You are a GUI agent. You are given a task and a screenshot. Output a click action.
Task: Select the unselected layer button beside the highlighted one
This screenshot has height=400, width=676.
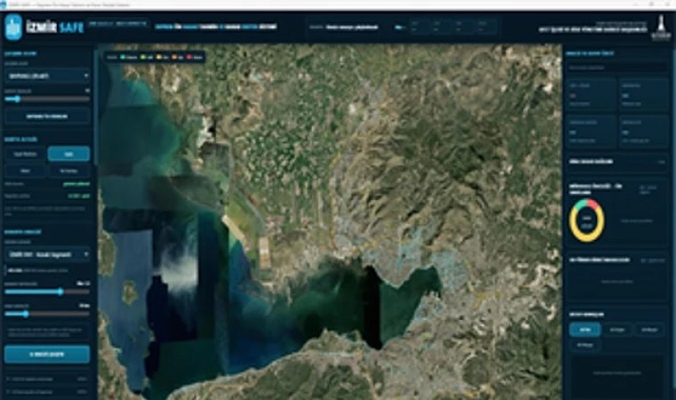(26, 154)
